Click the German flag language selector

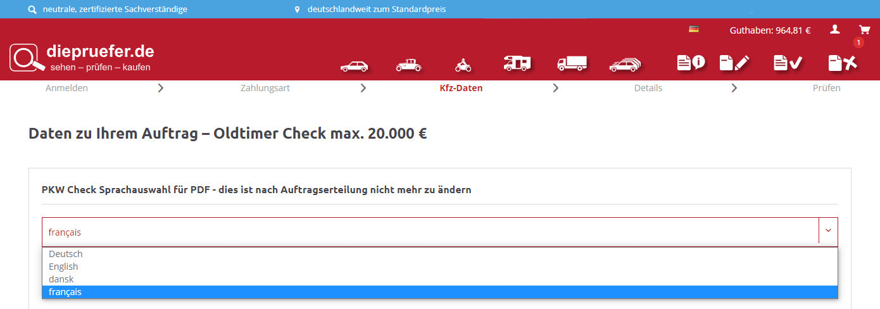[694, 29]
